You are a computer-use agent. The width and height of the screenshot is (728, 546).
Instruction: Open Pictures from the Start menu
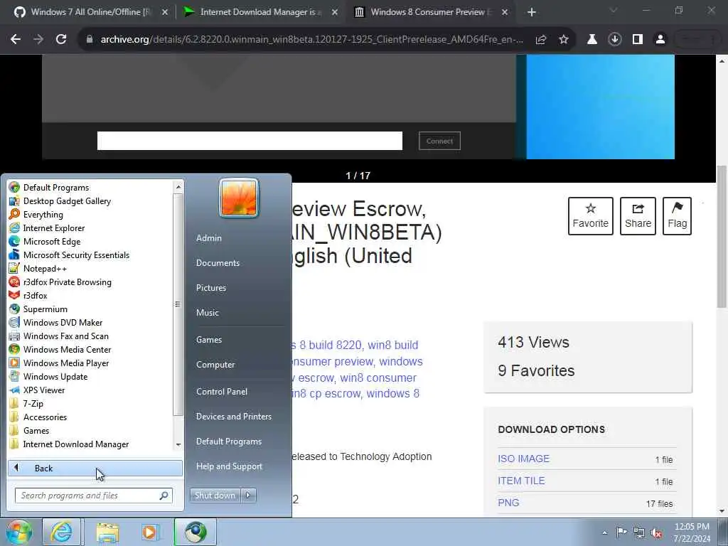pyautogui.click(x=211, y=288)
